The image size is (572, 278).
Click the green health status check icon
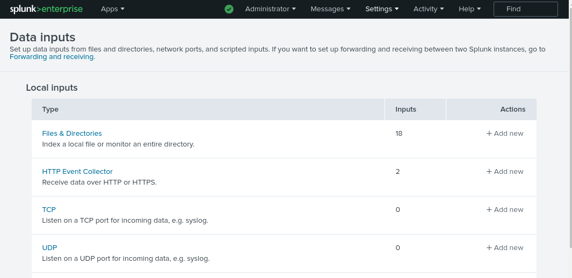(x=229, y=9)
